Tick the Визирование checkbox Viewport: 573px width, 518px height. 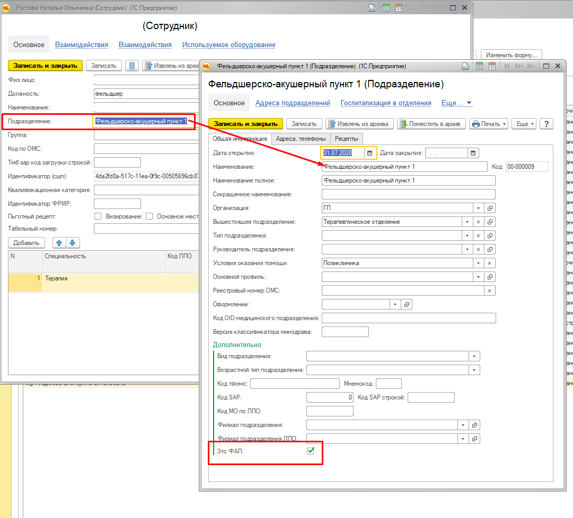(149, 216)
